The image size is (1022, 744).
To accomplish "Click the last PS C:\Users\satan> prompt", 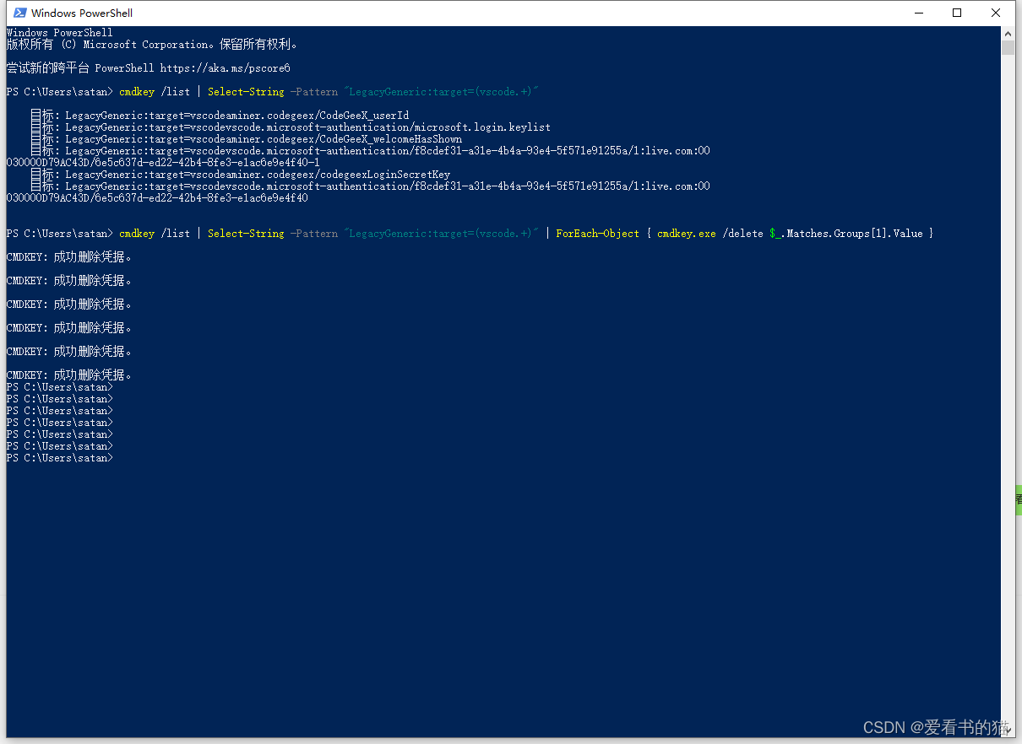I will tap(59, 458).
